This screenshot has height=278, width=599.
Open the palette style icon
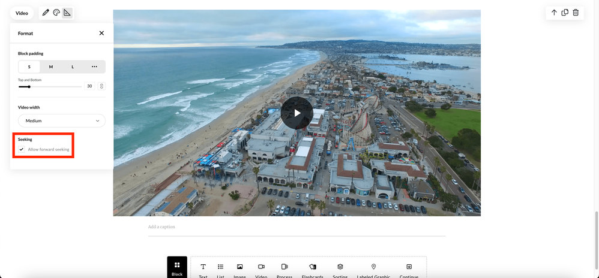coord(56,13)
